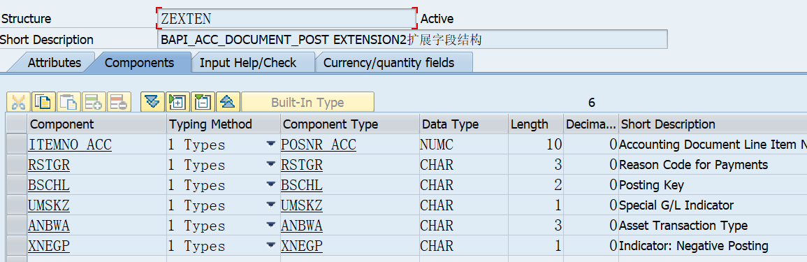The width and height of the screenshot is (807, 262).
Task: Click the Delete Row icon
Action: (x=119, y=102)
